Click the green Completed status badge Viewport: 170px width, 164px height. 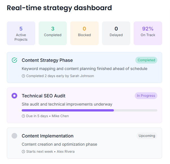click(146, 60)
